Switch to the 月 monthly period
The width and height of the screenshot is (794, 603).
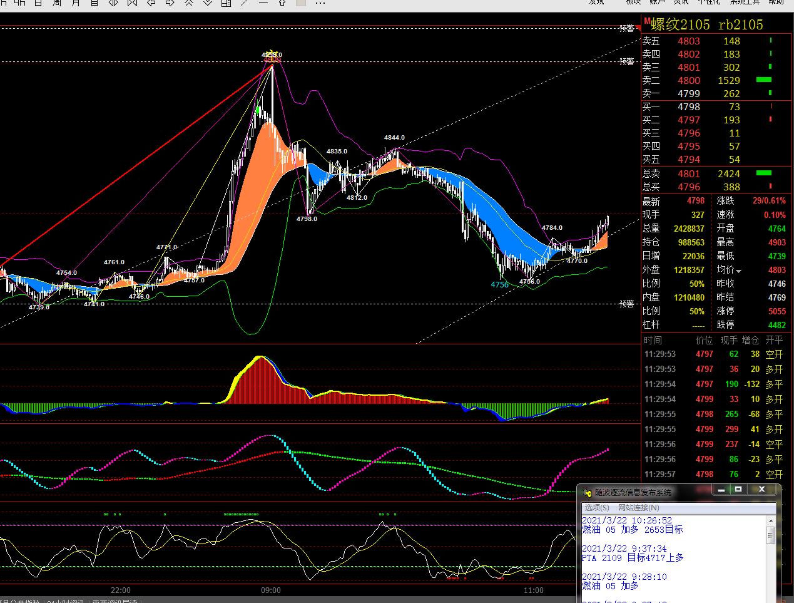click(76, 3)
